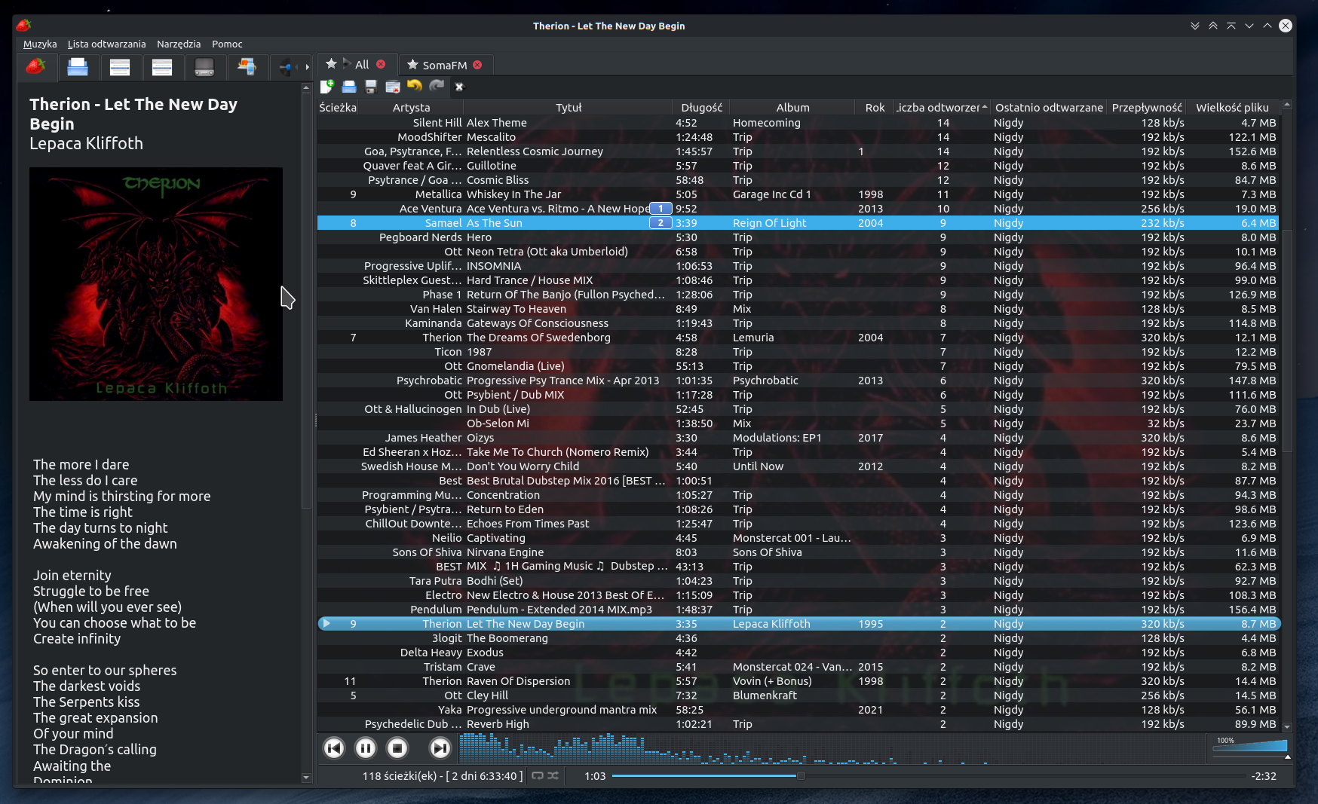Create a new playlist with the plus icon
Screen dimensions: 1318x804
(x=327, y=87)
